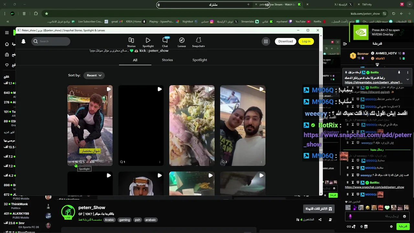Click the gift subscriptions button
The height and width of the screenshot is (233, 414).
pos(319,209)
